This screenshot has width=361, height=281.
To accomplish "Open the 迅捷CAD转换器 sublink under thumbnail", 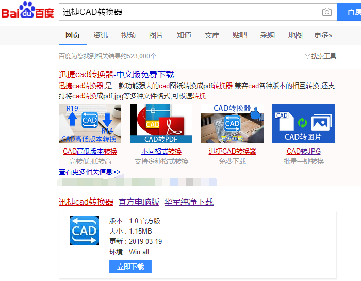I will point(232,151).
